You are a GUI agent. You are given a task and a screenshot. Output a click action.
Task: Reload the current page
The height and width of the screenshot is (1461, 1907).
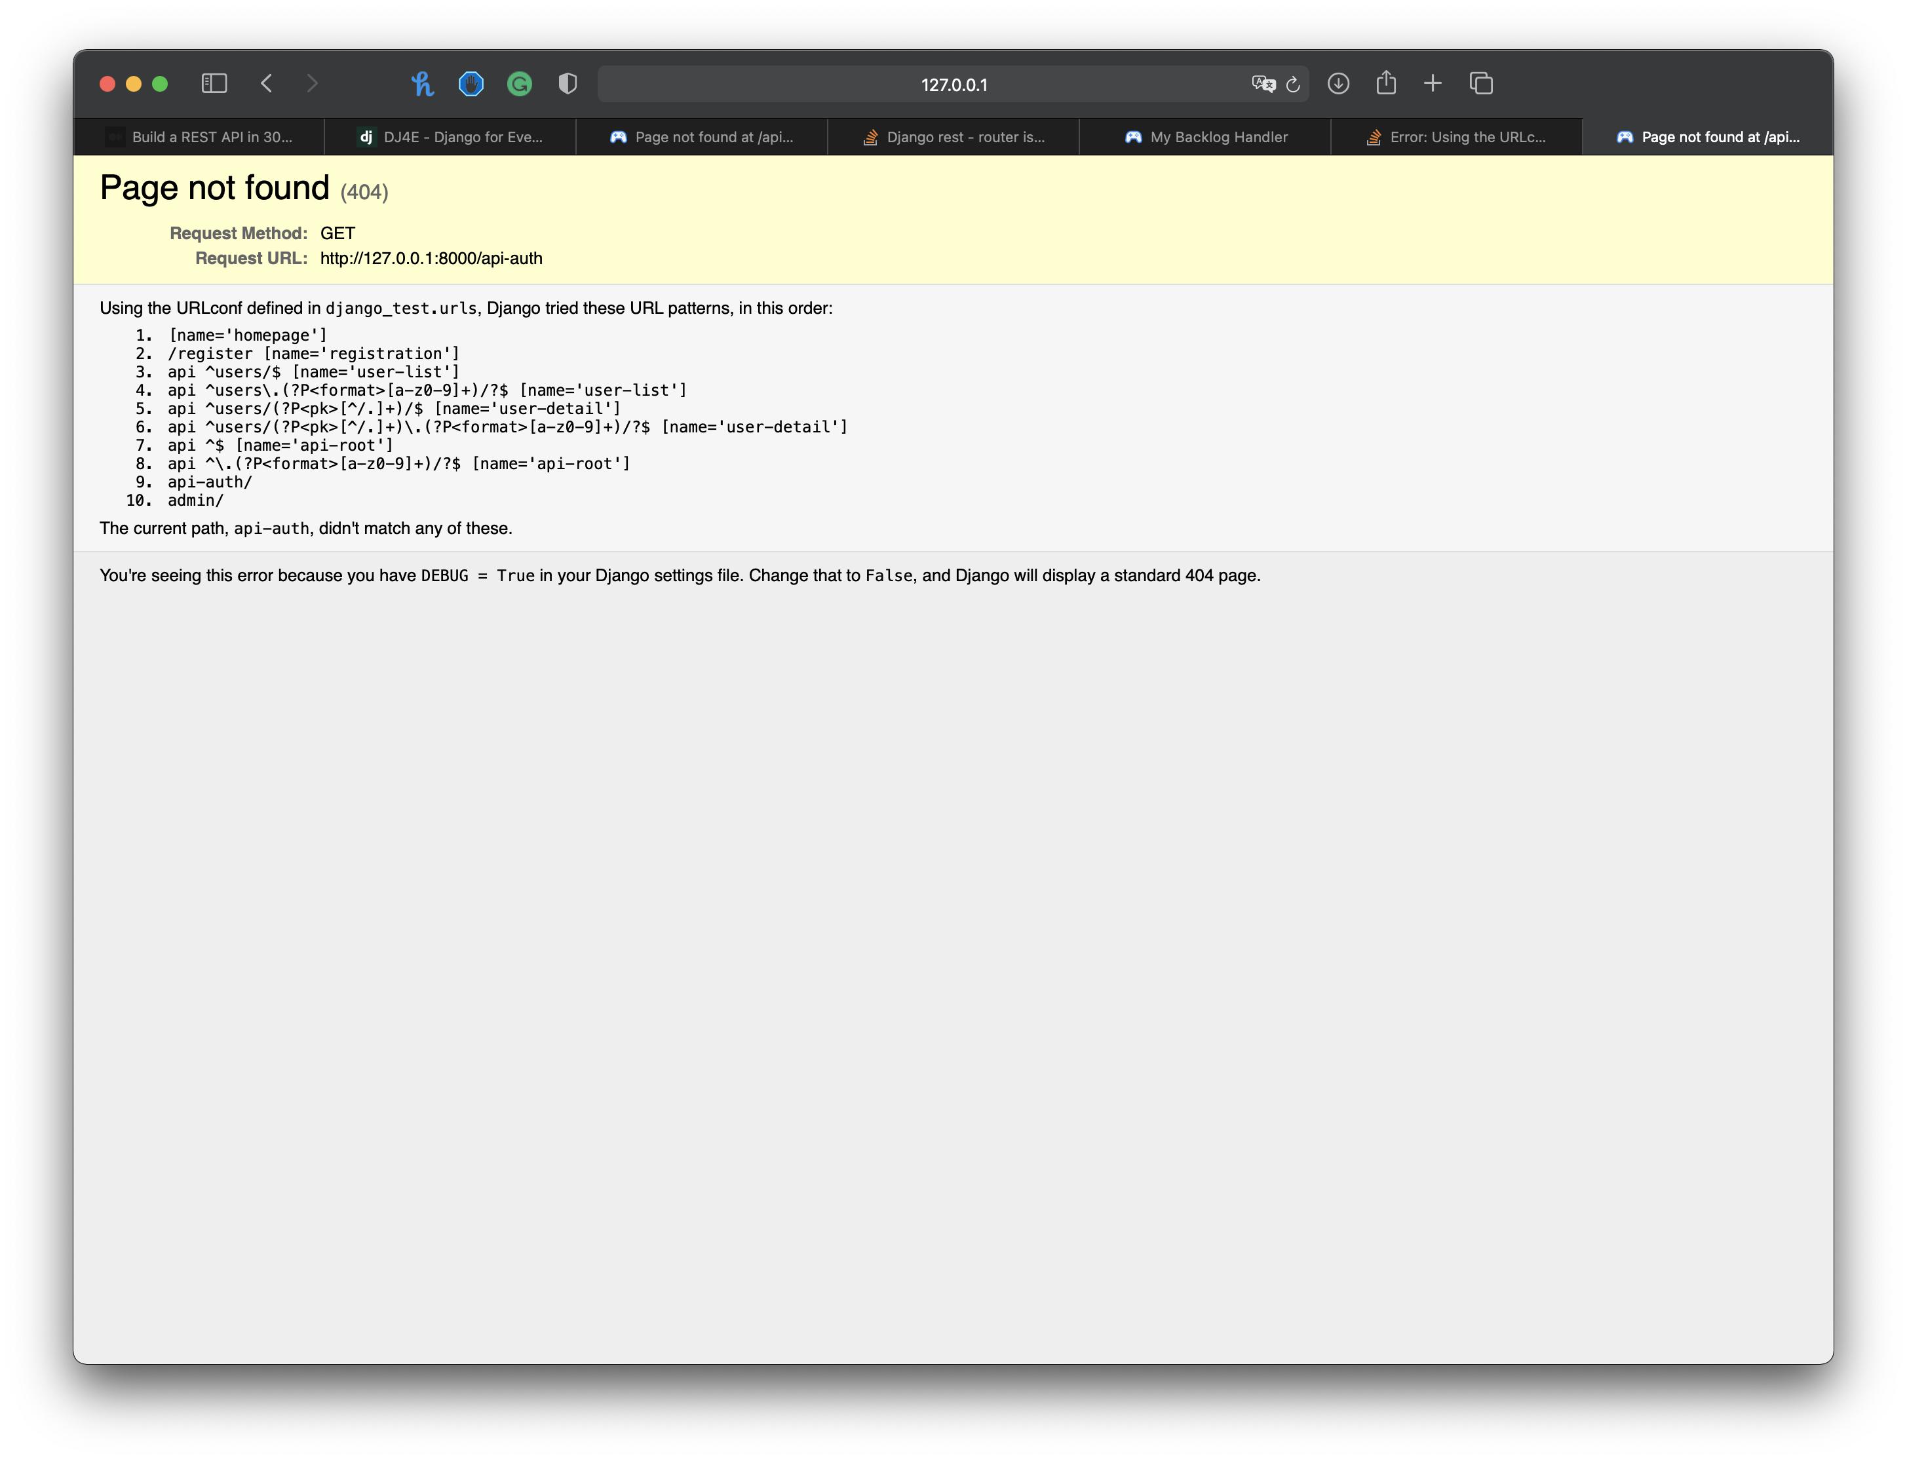point(1293,85)
